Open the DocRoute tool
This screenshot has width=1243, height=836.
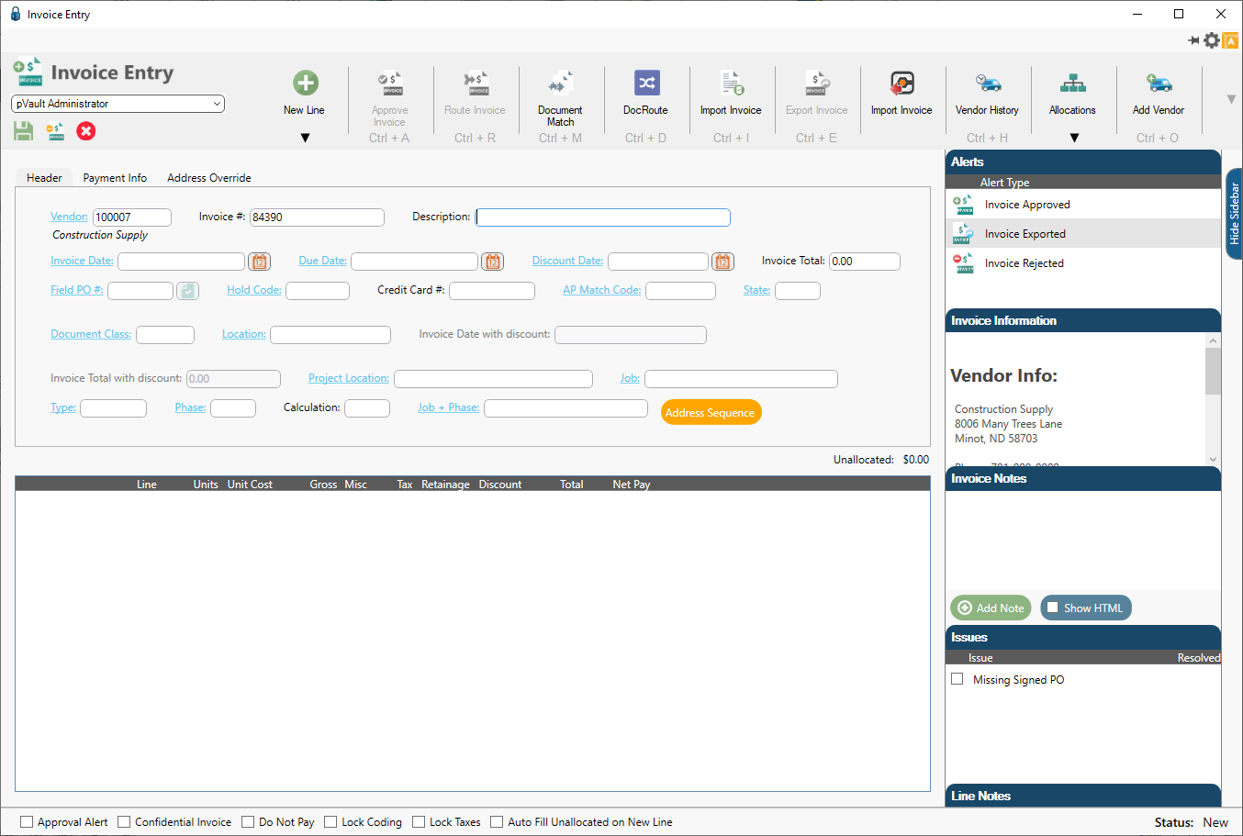tap(646, 83)
